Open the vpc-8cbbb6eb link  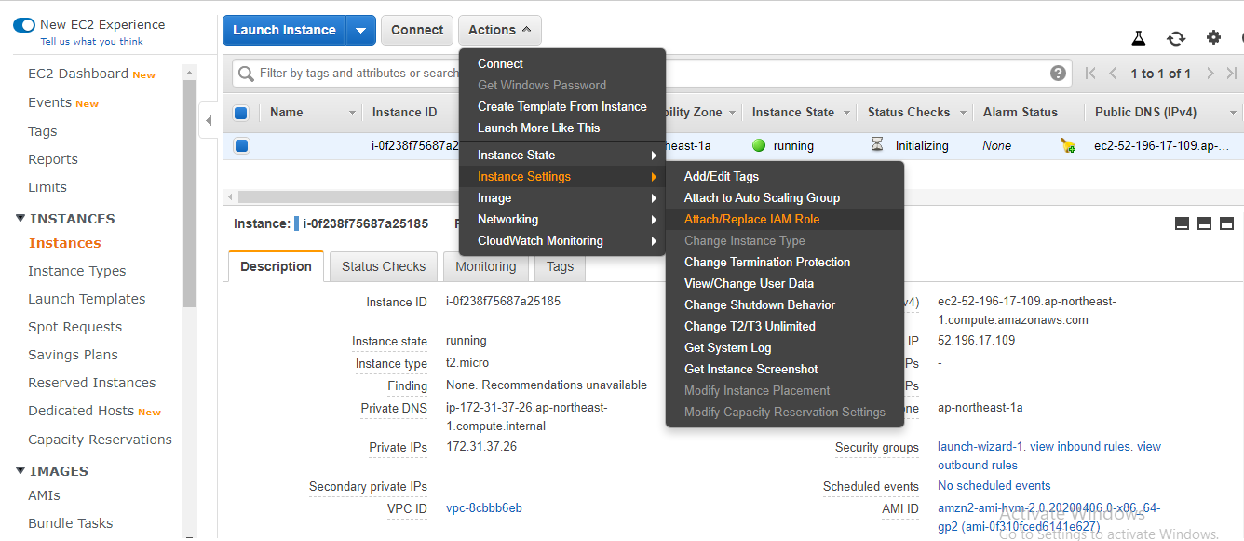pos(483,508)
